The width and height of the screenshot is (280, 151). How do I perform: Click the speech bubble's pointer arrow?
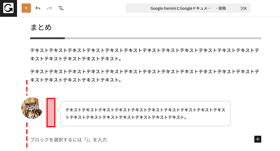59,110
